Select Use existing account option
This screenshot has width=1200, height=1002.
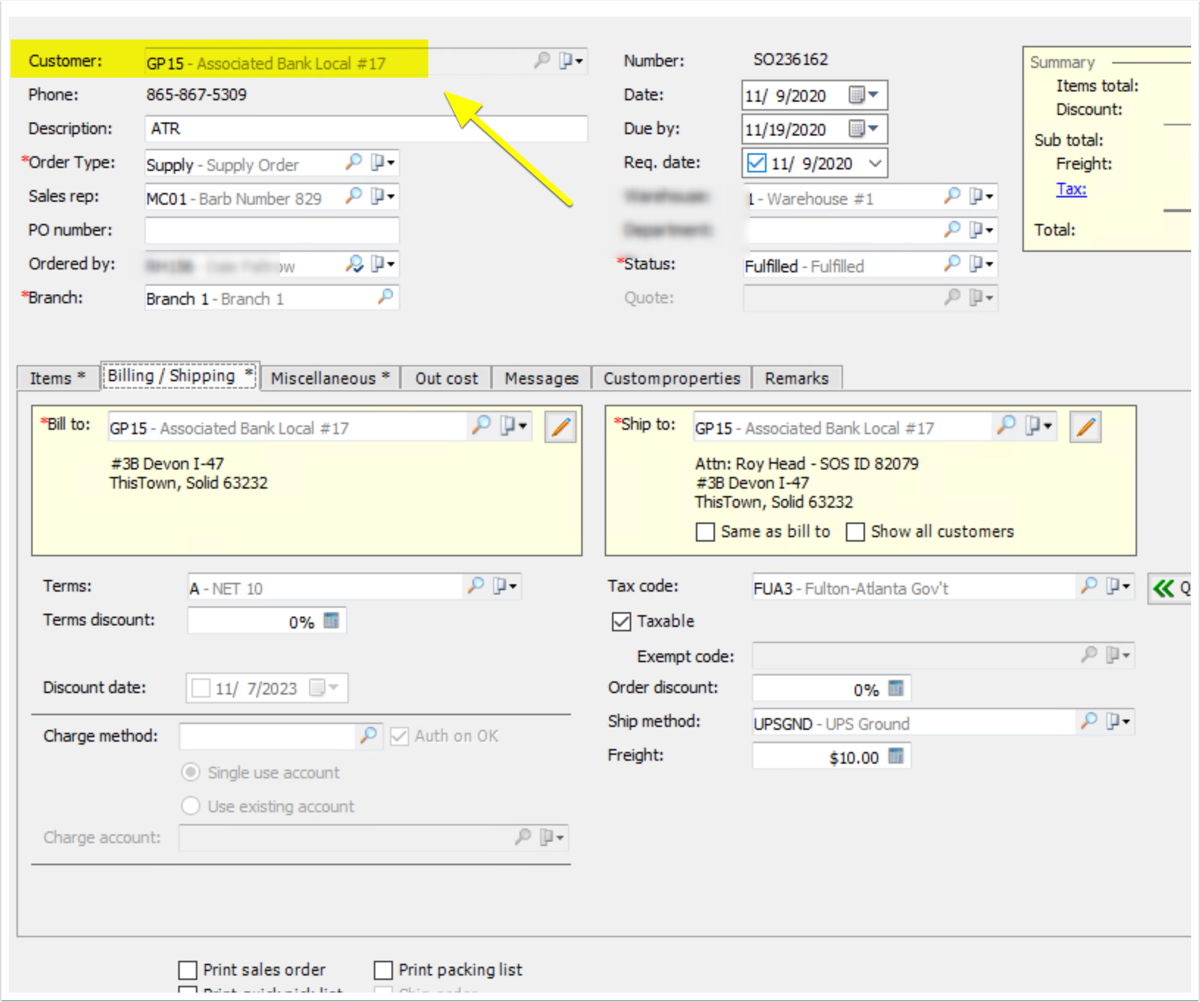pyautogui.click(x=191, y=805)
